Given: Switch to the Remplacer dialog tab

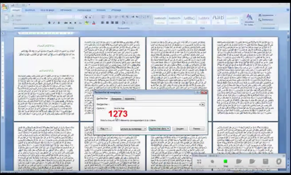Looking at the screenshot, I should click(x=116, y=99).
